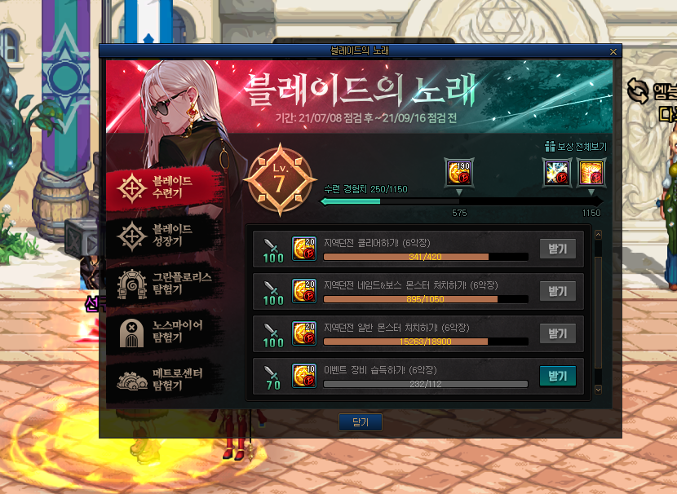Click the coin icon for 일반 몬스터 처치하기
This screenshot has width=677, height=494.
(304, 333)
